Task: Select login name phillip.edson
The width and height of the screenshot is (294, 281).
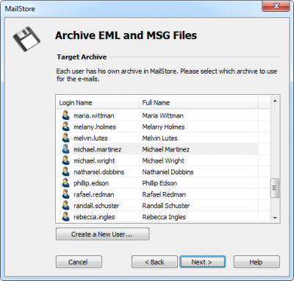Action: coord(91,183)
